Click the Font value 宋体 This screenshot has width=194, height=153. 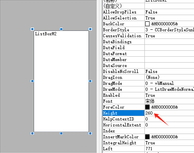[150, 101]
